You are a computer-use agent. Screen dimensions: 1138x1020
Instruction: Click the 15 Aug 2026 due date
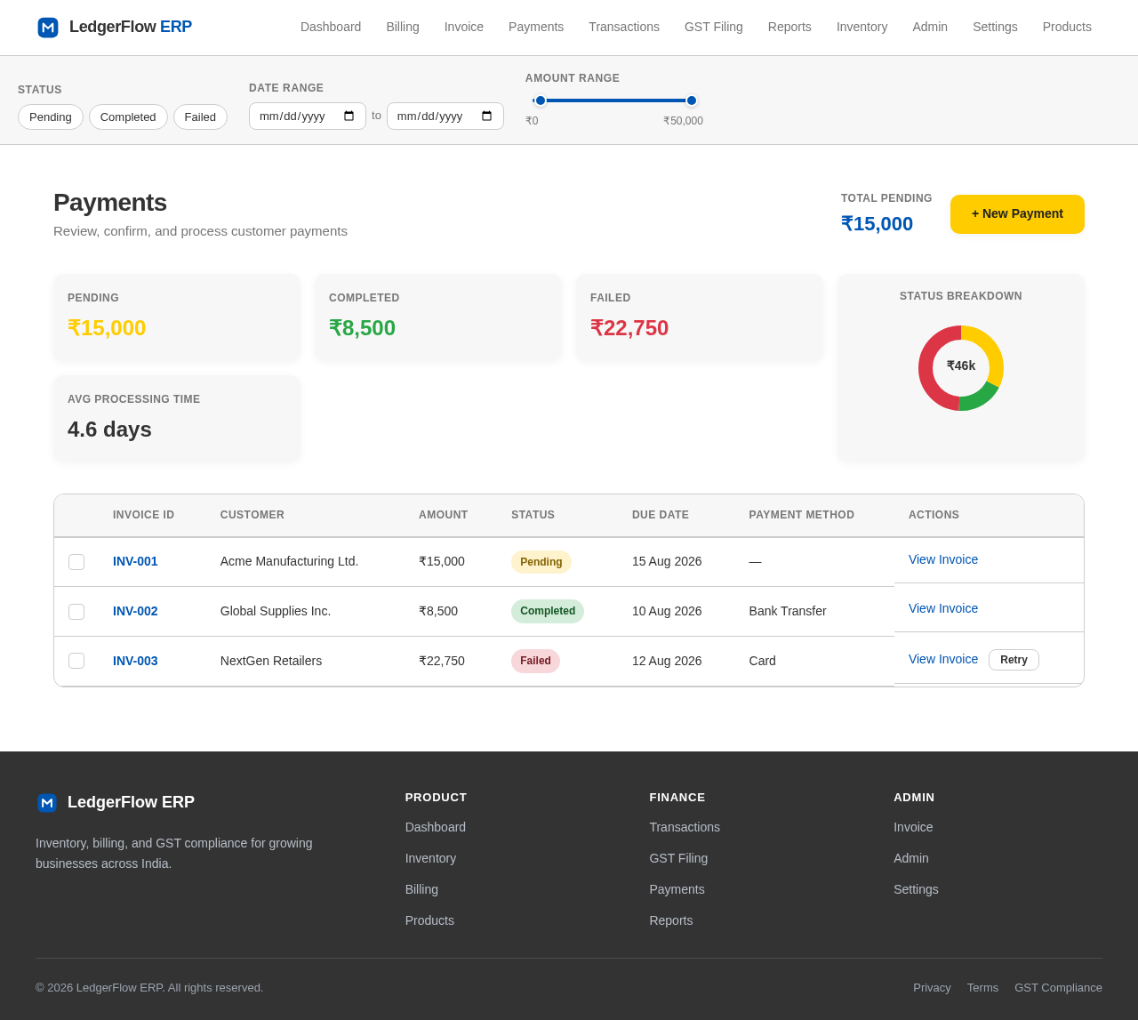[667, 561]
